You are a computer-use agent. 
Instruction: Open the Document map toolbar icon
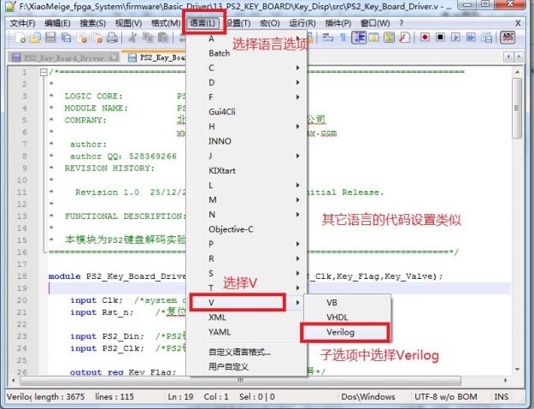[x=389, y=38]
